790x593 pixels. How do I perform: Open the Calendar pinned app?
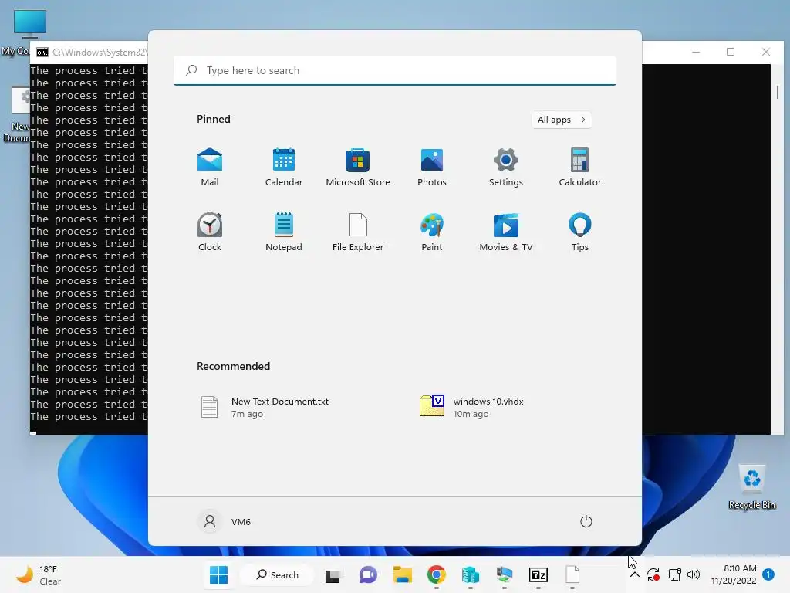tap(284, 168)
